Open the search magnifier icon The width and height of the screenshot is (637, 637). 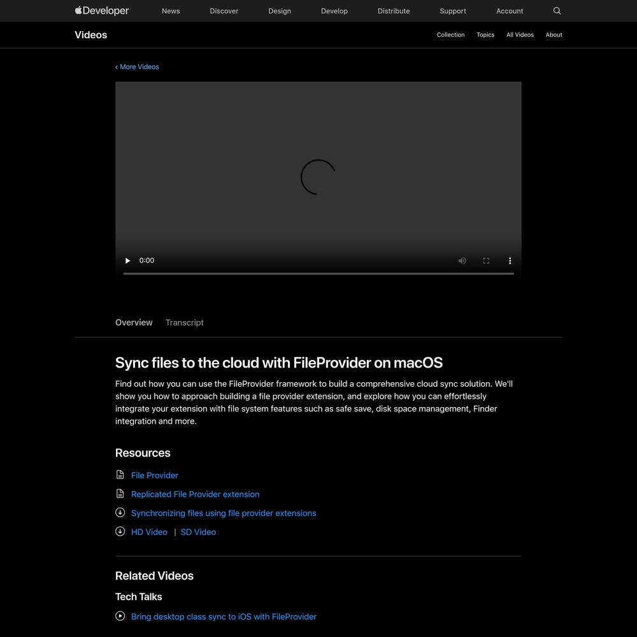557,11
